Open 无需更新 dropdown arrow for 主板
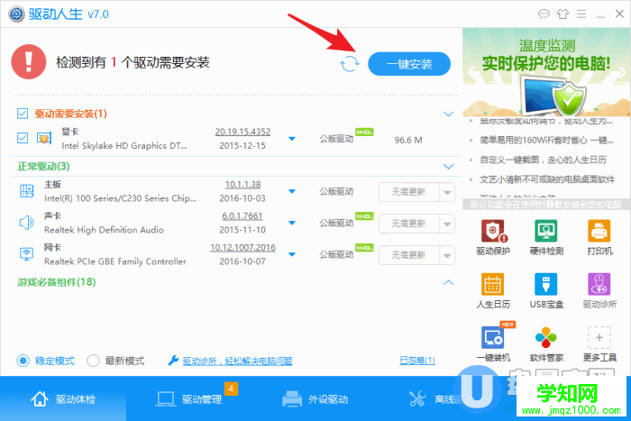 [x=447, y=192]
